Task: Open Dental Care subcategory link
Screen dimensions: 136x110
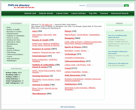Action: tap(37, 44)
